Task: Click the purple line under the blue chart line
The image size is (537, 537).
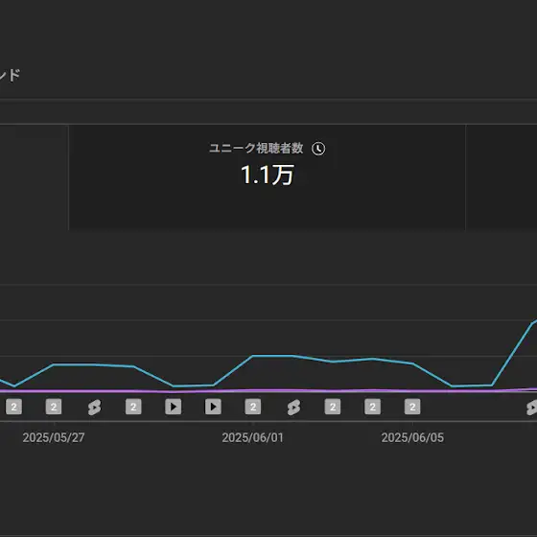Action: (268, 391)
